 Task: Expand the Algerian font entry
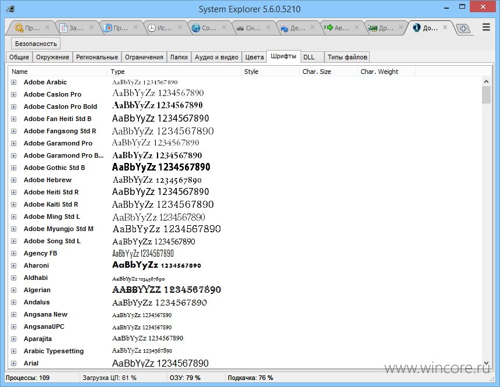click(x=14, y=290)
